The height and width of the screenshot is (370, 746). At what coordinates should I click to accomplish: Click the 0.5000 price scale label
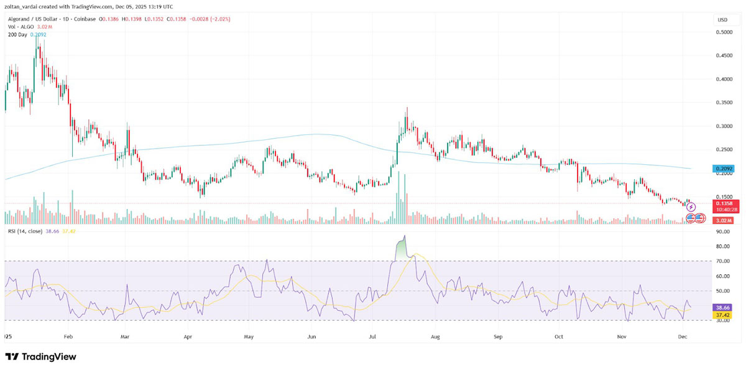click(723, 32)
